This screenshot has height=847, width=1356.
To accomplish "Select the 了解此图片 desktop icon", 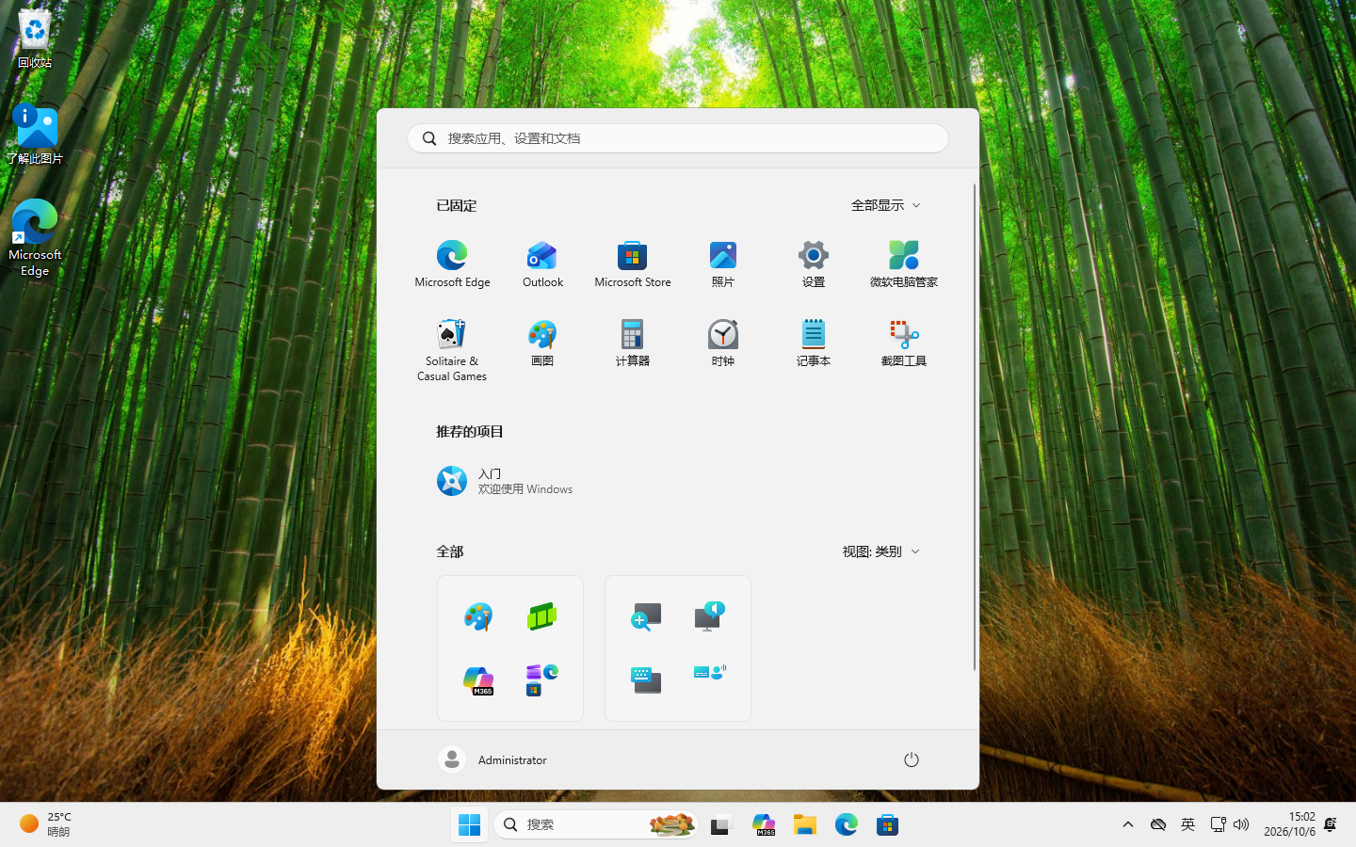I will [x=35, y=134].
